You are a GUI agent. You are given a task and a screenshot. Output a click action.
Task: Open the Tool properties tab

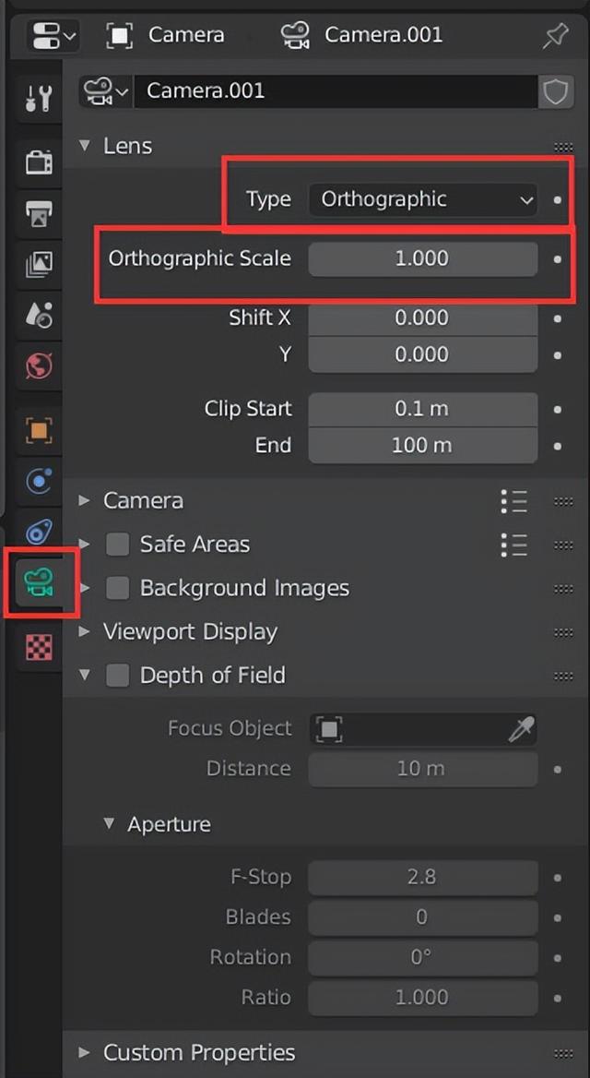pyautogui.click(x=39, y=96)
